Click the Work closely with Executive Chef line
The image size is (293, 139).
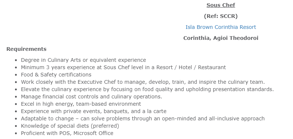coord(143,82)
